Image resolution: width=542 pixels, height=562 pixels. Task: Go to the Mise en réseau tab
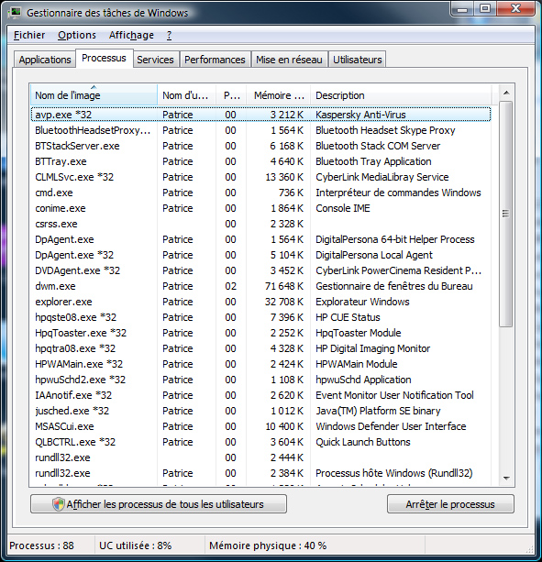(x=289, y=60)
